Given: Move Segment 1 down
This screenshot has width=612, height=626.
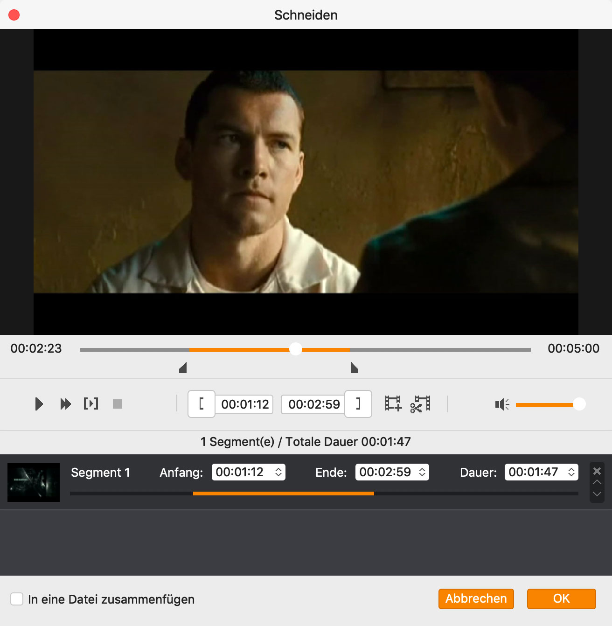Looking at the screenshot, I should point(597,494).
